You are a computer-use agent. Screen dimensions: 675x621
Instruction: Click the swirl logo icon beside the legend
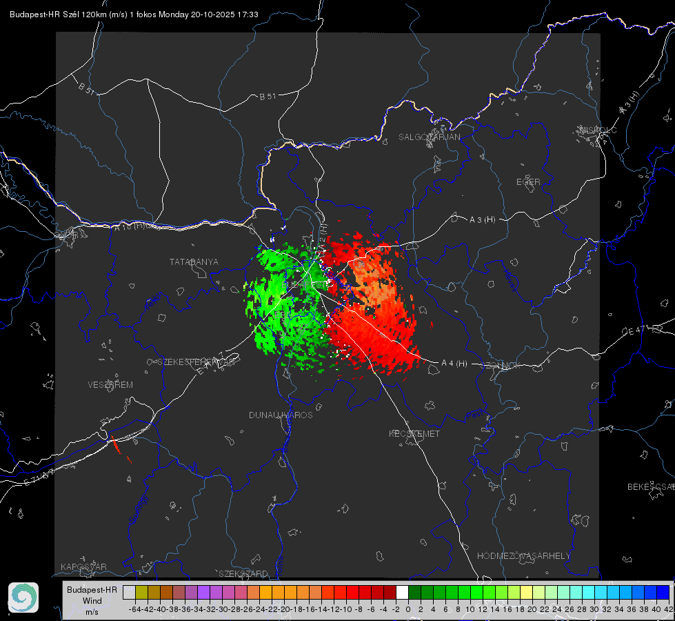pos(23,598)
